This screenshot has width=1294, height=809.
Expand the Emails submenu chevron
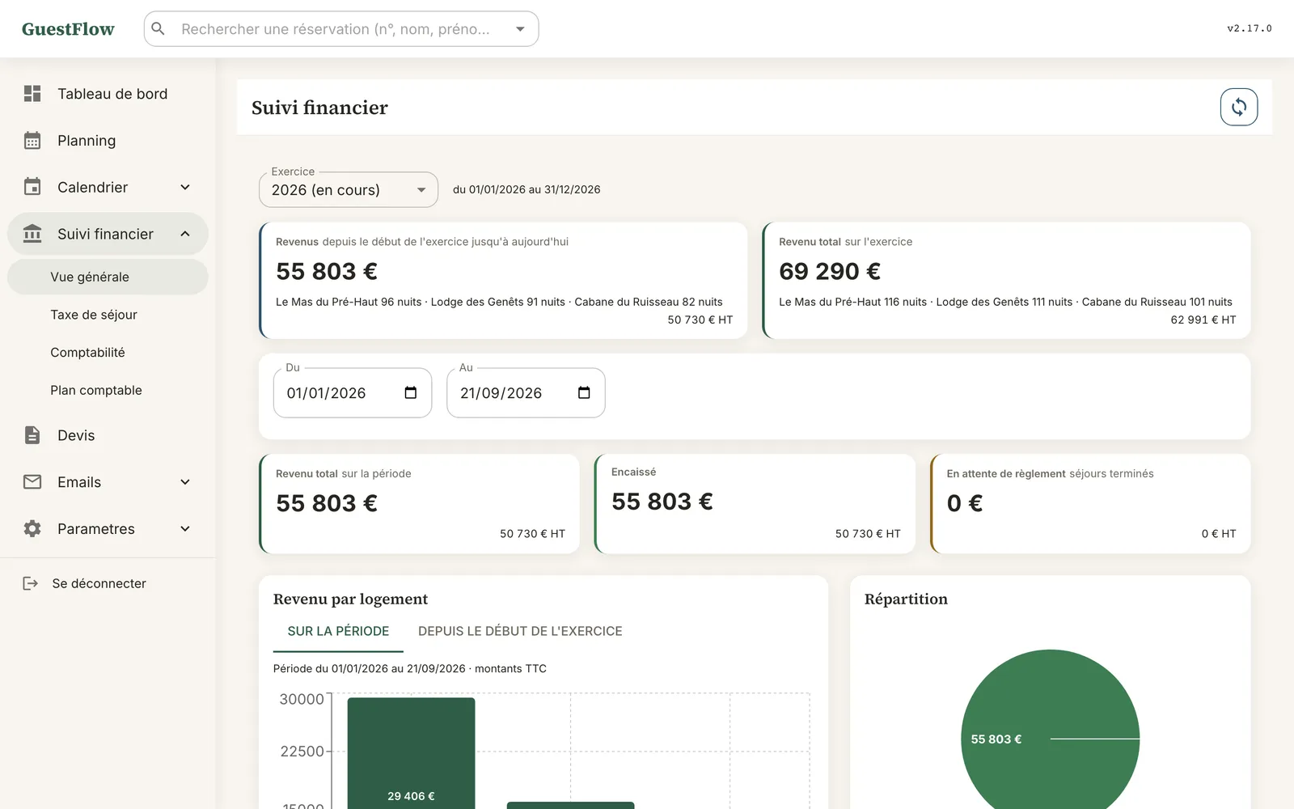tap(185, 482)
